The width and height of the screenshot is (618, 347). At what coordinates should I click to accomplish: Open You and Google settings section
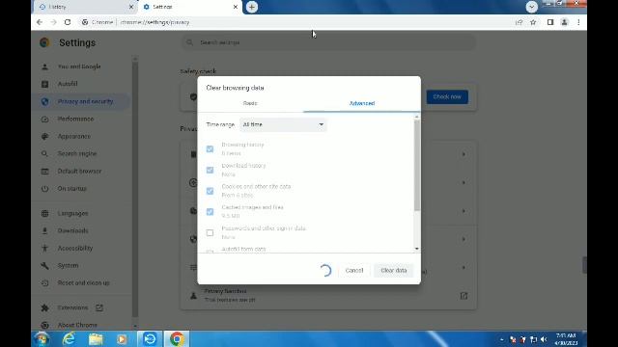(x=79, y=67)
